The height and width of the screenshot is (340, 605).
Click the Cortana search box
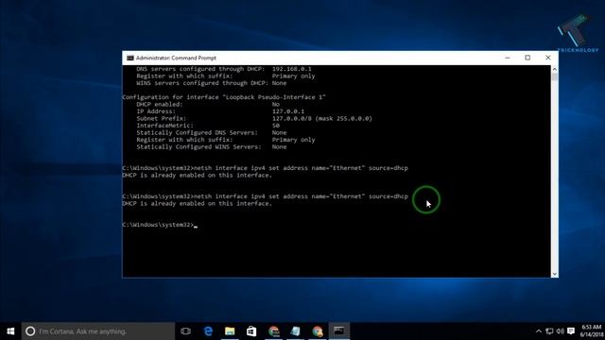pos(98,331)
